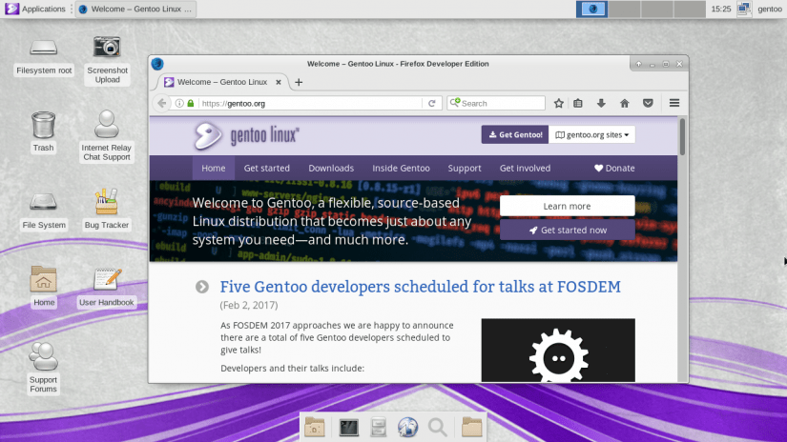Screen dimensions: 787x442
Task: Open the Bug Tracker desktop icon
Action: (x=107, y=209)
